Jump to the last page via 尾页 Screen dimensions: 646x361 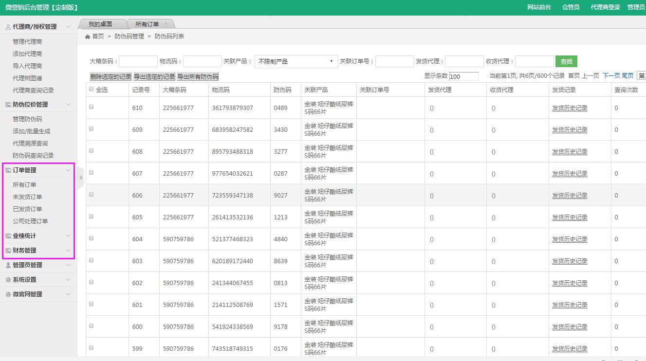628,76
